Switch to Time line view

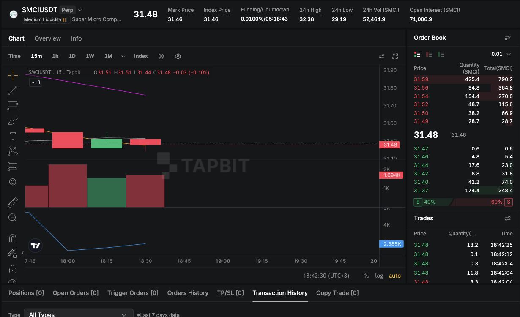(14, 56)
